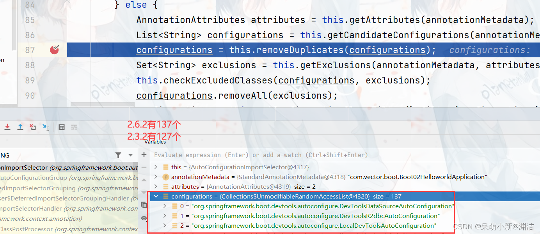Collapse the configurations variable node
Screen dimensions: 540x234
[x=156, y=196]
